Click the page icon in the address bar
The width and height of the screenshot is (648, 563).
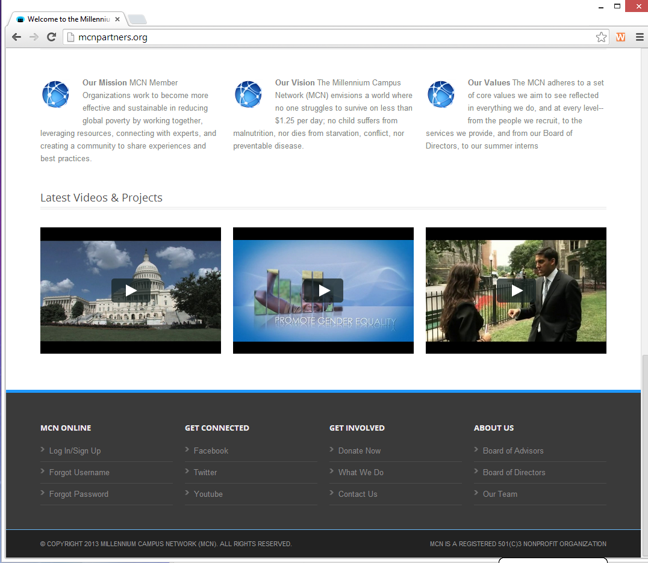point(70,37)
